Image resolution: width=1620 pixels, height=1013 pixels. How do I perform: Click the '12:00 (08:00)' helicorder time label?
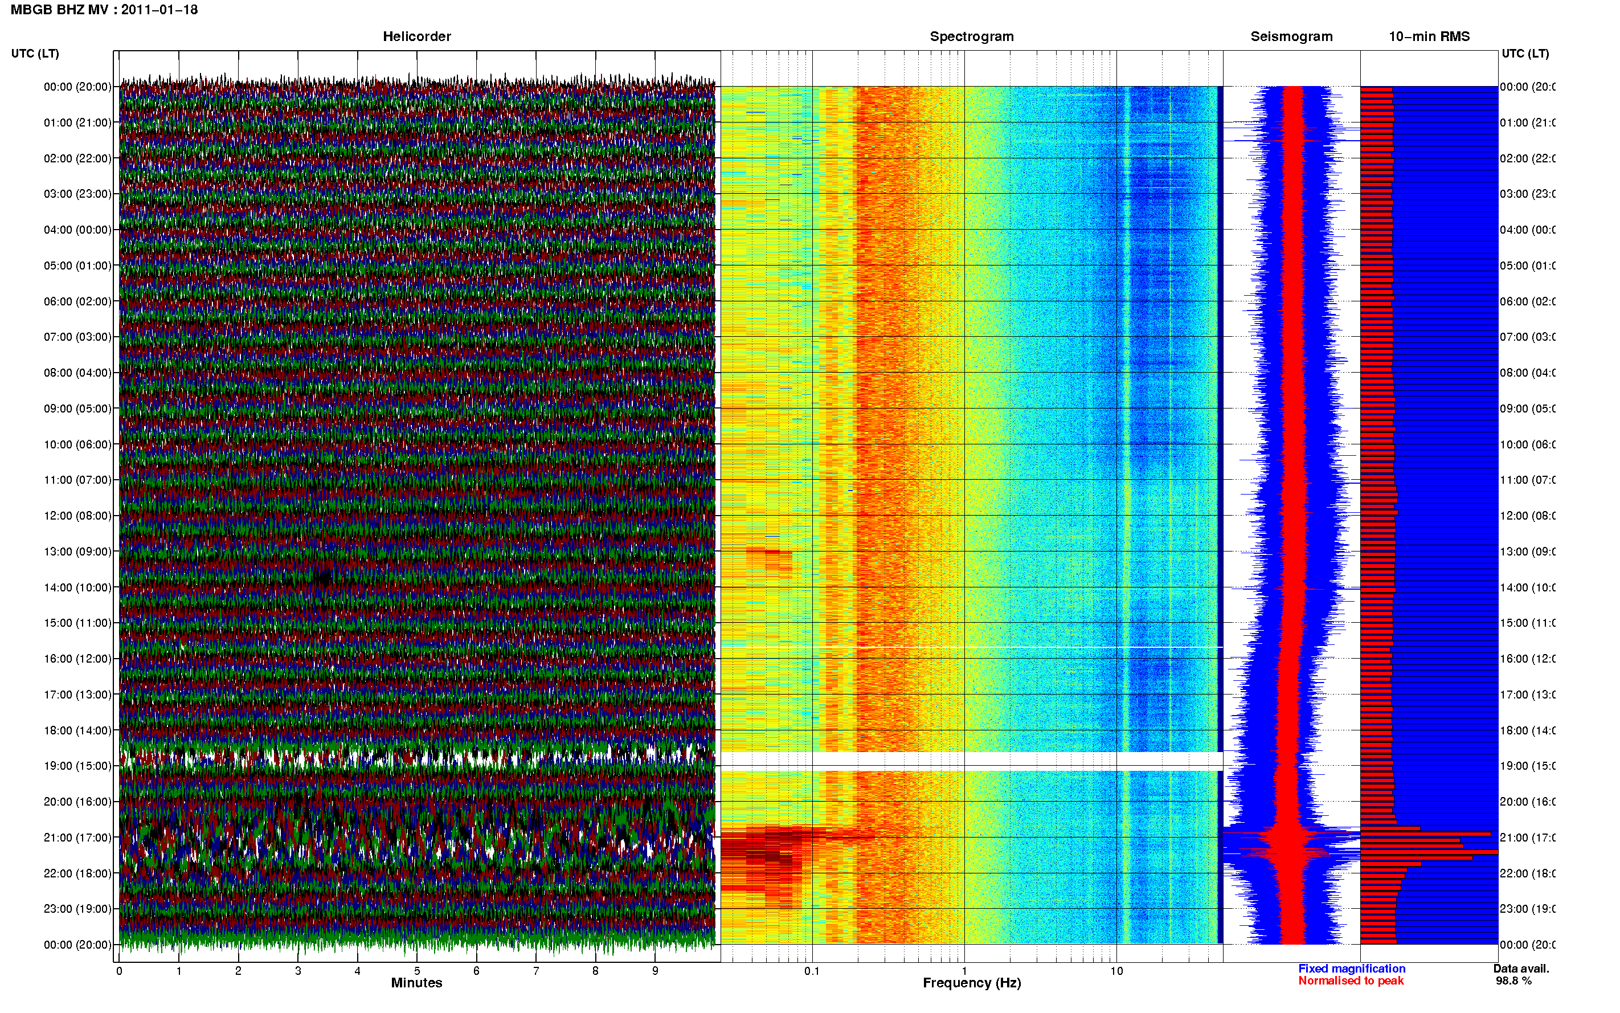77,516
